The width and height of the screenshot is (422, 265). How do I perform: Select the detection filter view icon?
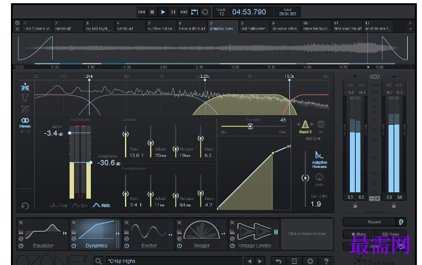(25, 109)
